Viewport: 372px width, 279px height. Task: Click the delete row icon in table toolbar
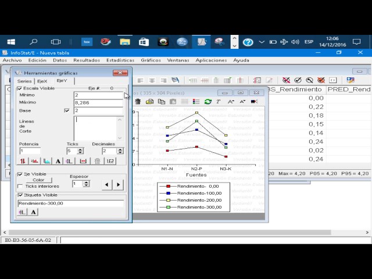coord(205,80)
